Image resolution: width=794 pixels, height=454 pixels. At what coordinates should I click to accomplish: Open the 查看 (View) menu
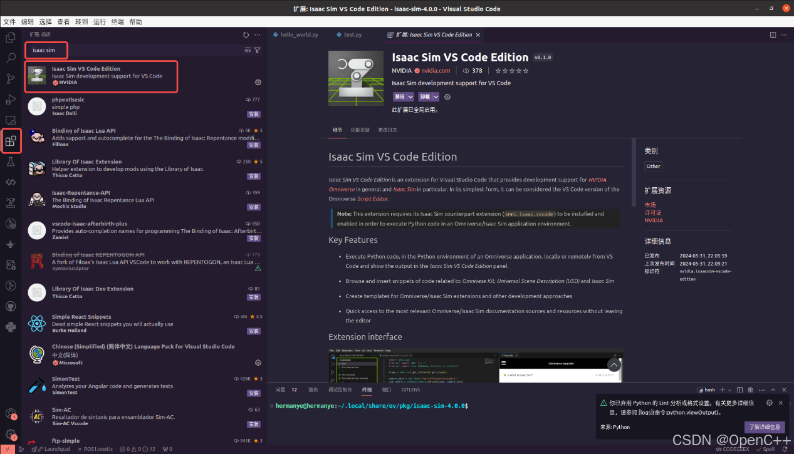63,21
